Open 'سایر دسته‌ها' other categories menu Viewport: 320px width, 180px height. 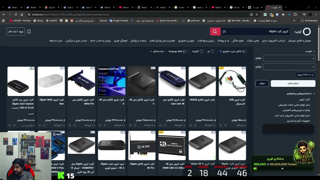[x=56, y=41]
